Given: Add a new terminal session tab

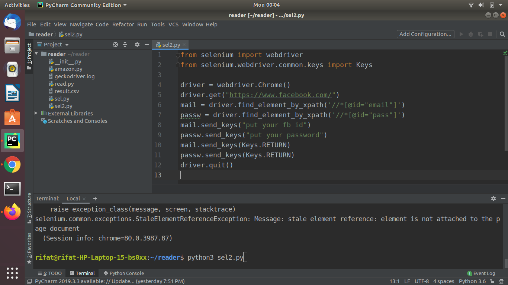Looking at the screenshot, I should [95, 199].
